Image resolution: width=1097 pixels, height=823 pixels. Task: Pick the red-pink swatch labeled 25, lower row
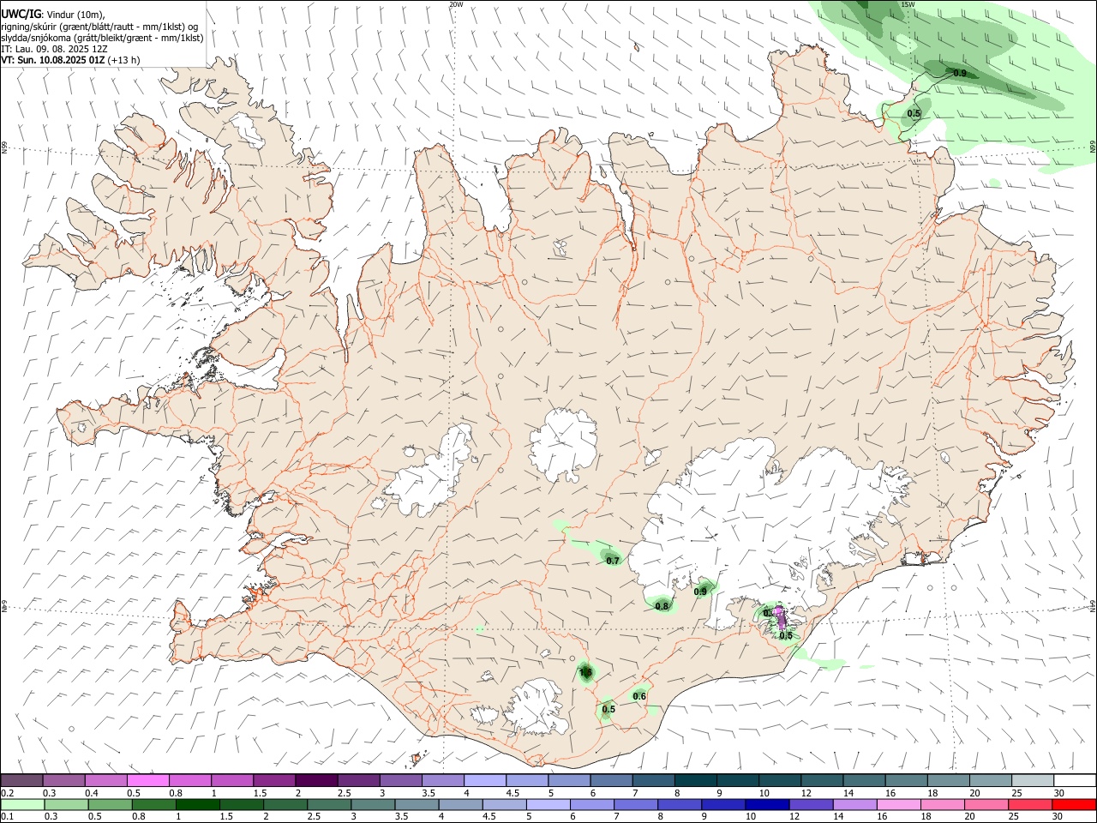coord(1031,804)
